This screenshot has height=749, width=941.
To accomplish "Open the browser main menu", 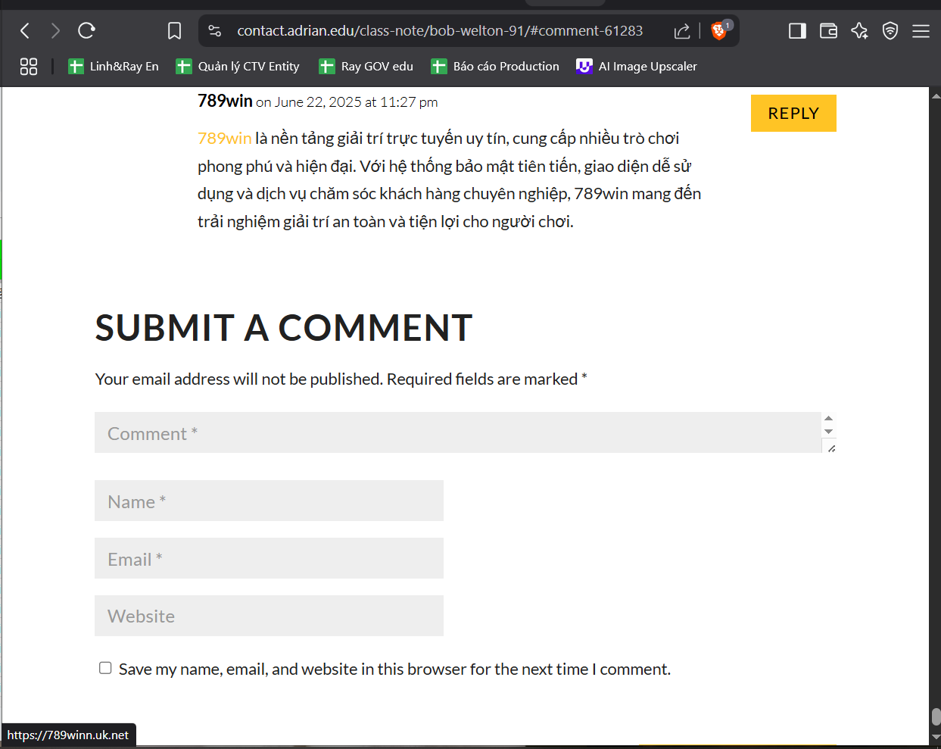I will pos(921,30).
